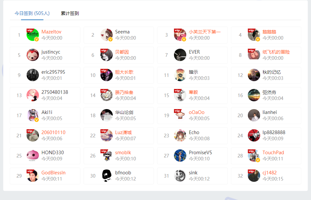This screenshot has width=311, height=200.
Task: Open justincyc's red cartoon avatar
Action: pyautogui.click(x=33, y=55)
